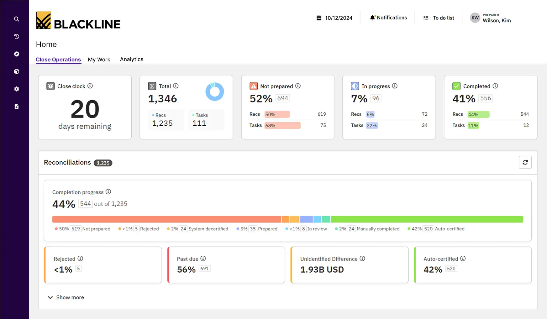
Task: Click the 544 count under Completion progress
Action: coord(85,204)
